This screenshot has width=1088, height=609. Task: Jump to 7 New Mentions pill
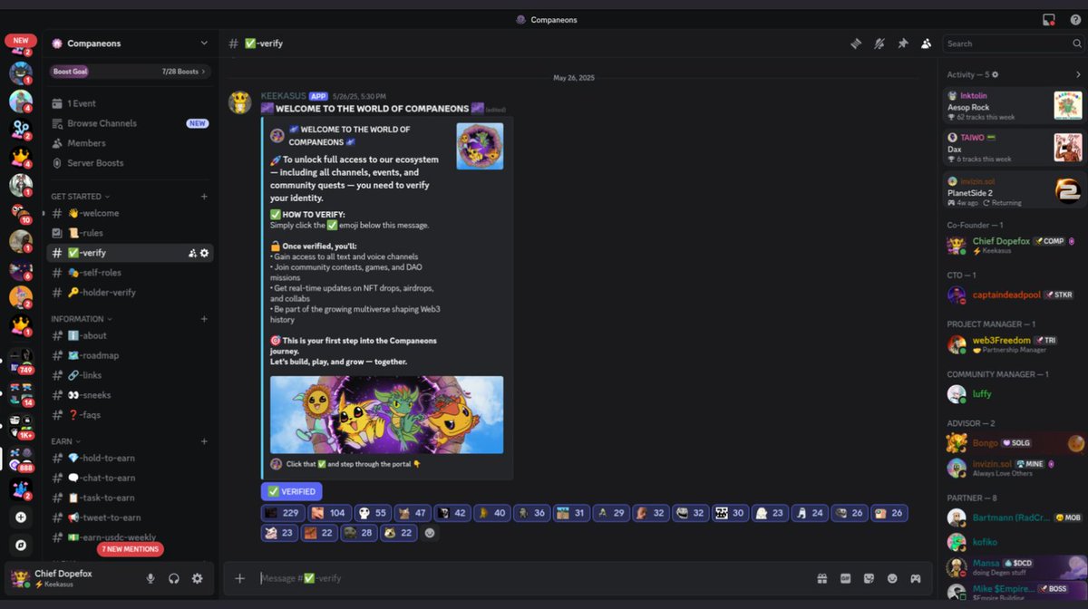click(x=131, y=549)
